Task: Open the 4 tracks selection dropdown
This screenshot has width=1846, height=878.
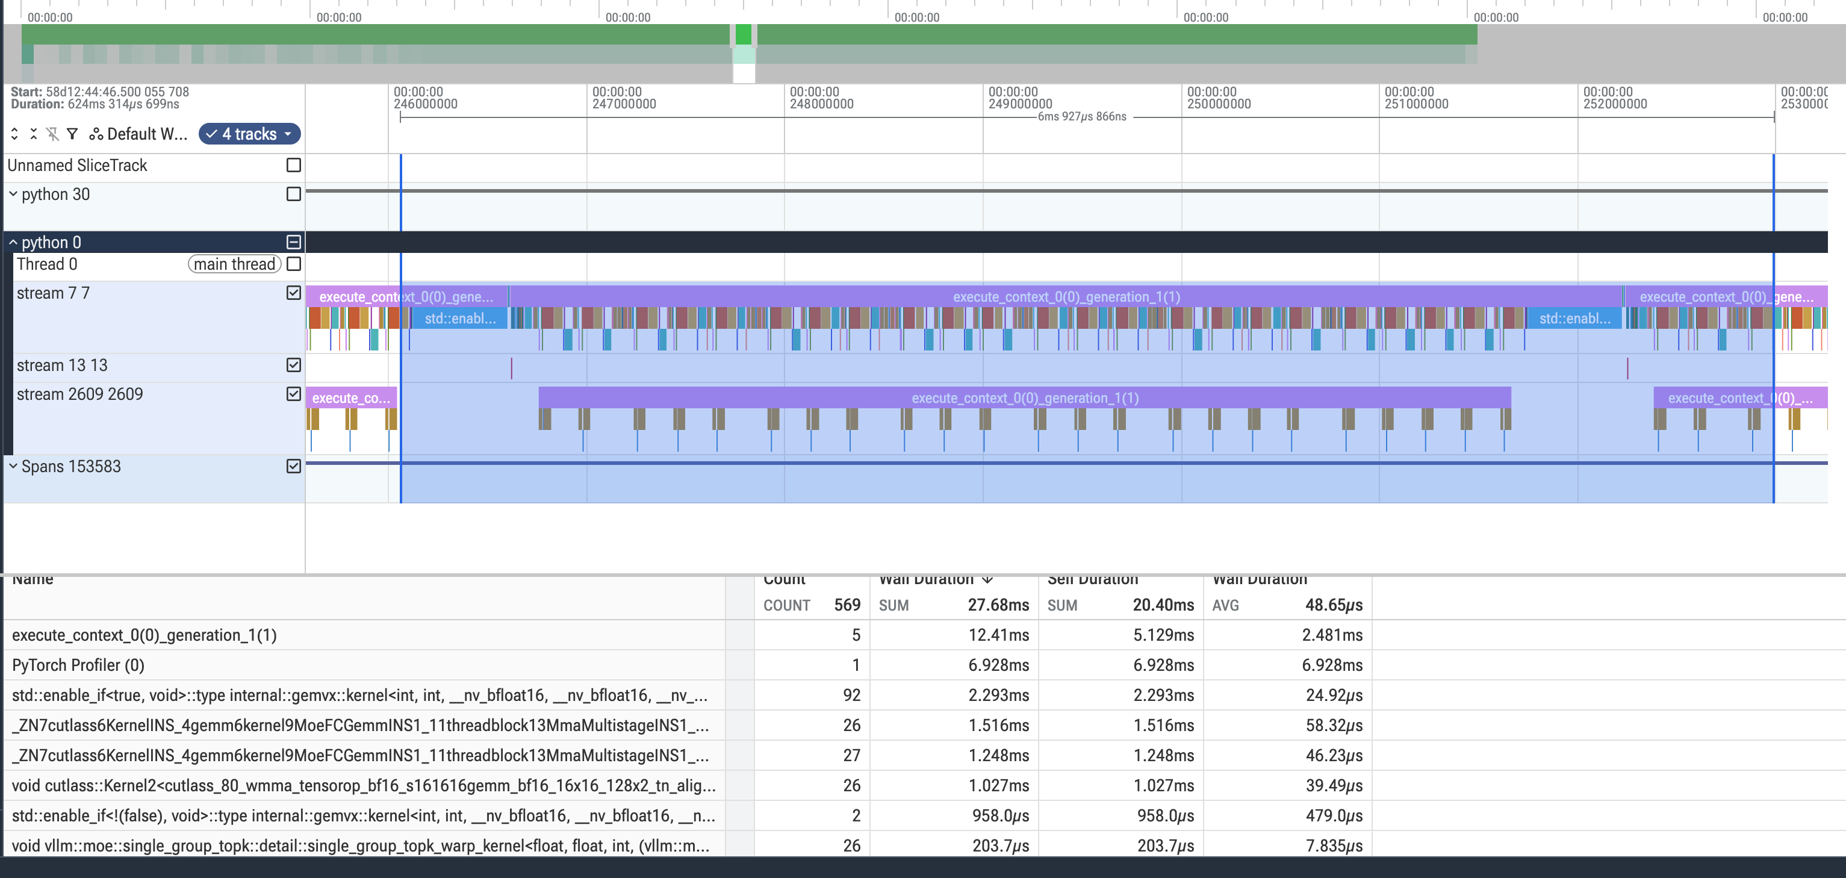Action: 249,134
